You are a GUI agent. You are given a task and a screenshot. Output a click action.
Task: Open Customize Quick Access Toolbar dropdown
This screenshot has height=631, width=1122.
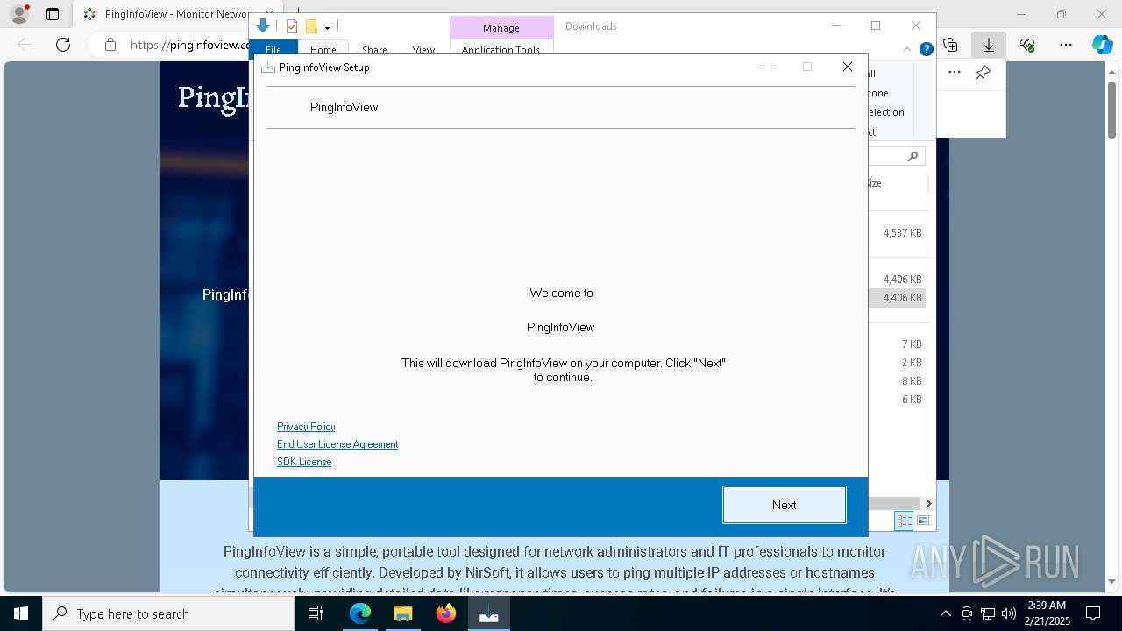[327, 27]
